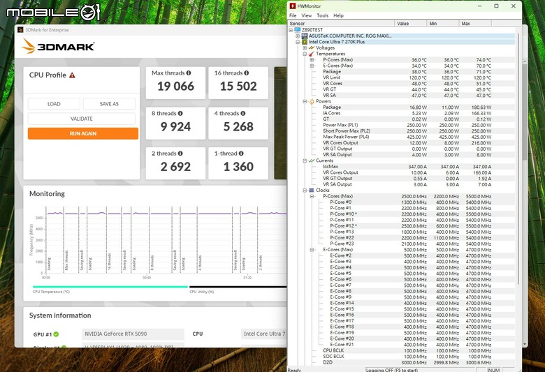Viewport: 545px width, 372px height.
Task: Click Intel Core Ultra 7 CPU icon
Action: click(x=305, y=42)
